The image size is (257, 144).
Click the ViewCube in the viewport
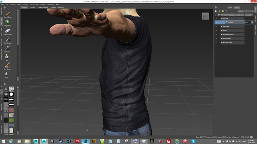(x=205, y=16)
